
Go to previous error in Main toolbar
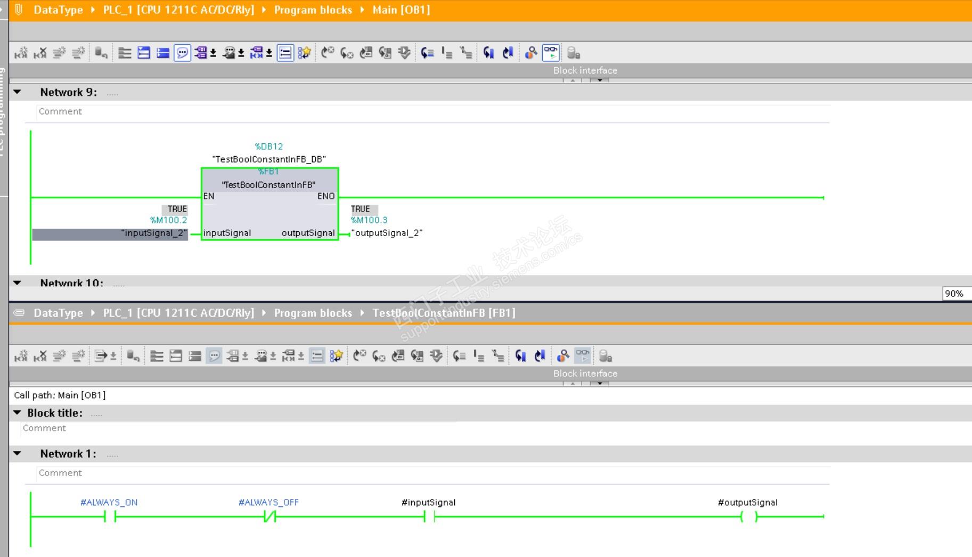328,53
